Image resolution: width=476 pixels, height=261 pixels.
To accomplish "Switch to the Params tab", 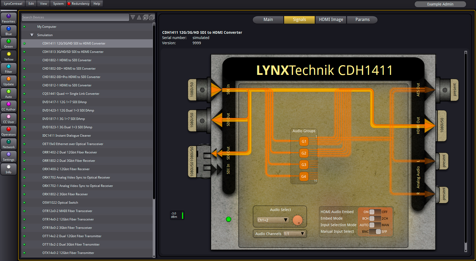I will [362, 20].
